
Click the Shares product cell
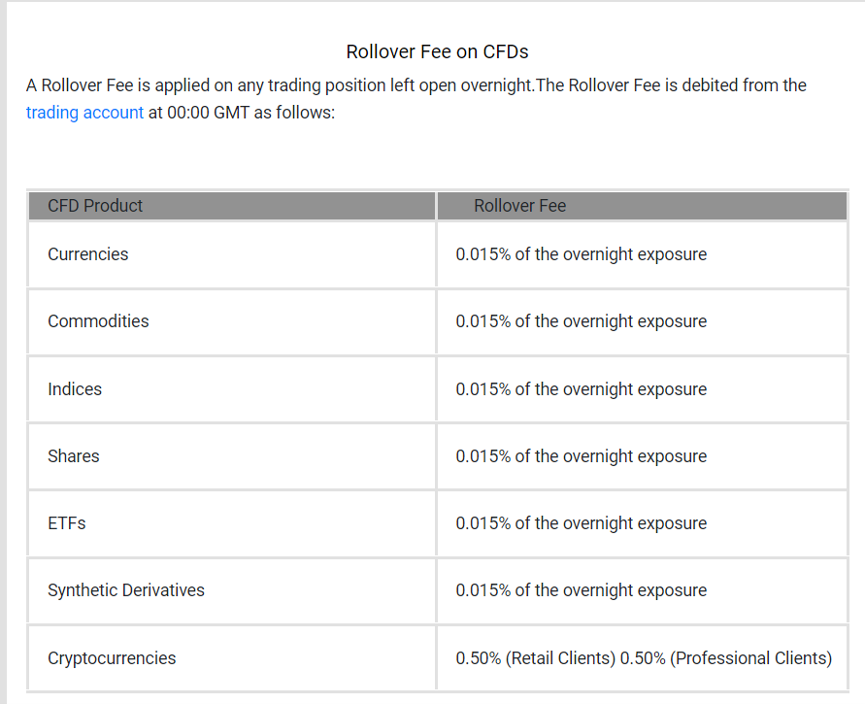point(232,456)
